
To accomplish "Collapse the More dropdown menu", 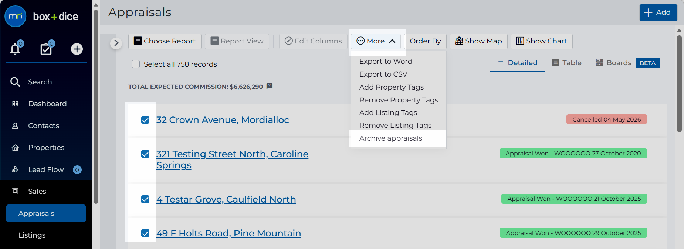I will [376, 41].
